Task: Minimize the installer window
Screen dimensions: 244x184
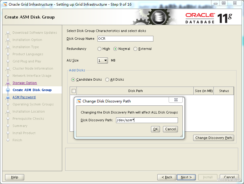Action: pyautogui.click(x=216, y=3)
